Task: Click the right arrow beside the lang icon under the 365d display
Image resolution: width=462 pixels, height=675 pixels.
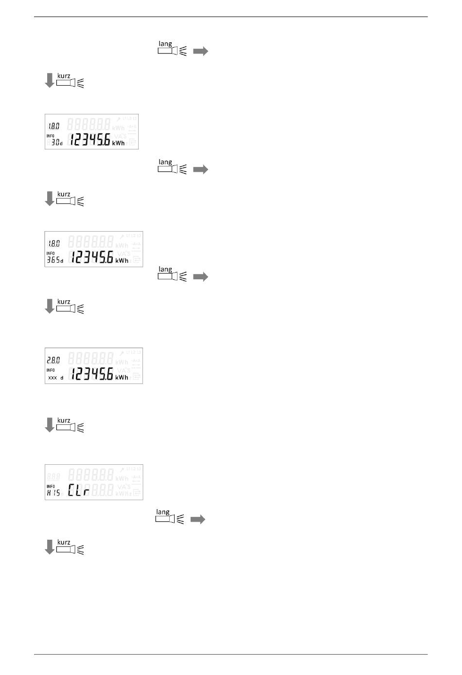Action: coord(200,277)
